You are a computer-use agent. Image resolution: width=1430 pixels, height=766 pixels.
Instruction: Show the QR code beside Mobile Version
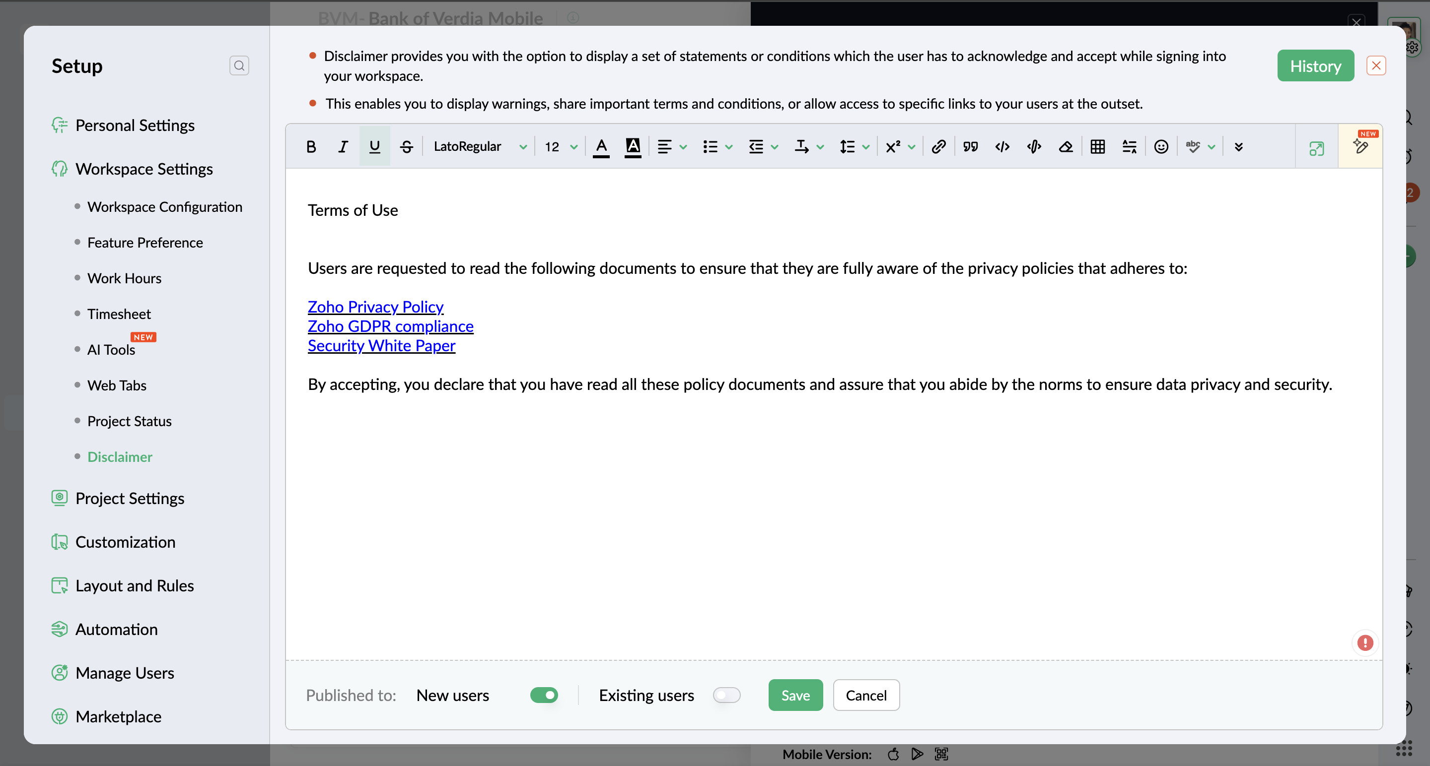coord(941,754)
